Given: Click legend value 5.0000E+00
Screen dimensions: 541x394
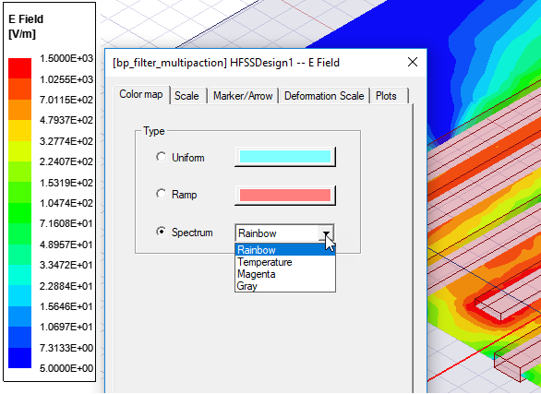Looking at the screenshot, I should point(66,368).
